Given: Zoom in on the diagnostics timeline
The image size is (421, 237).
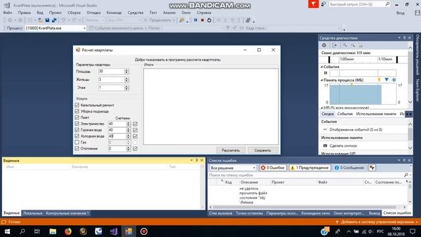Looking at the screenshot, I should [x=345, y=45].
